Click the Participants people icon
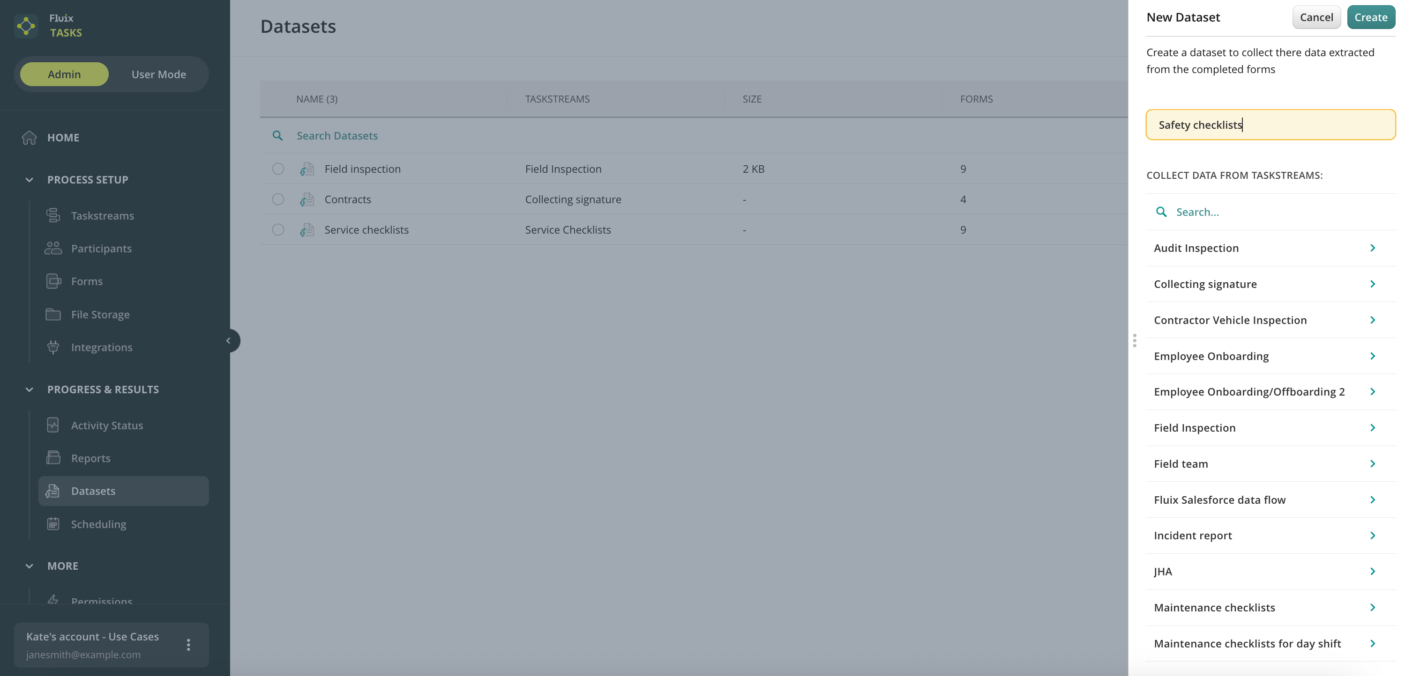This screenshot has width=1405, height=676. (x=53, y=249)
